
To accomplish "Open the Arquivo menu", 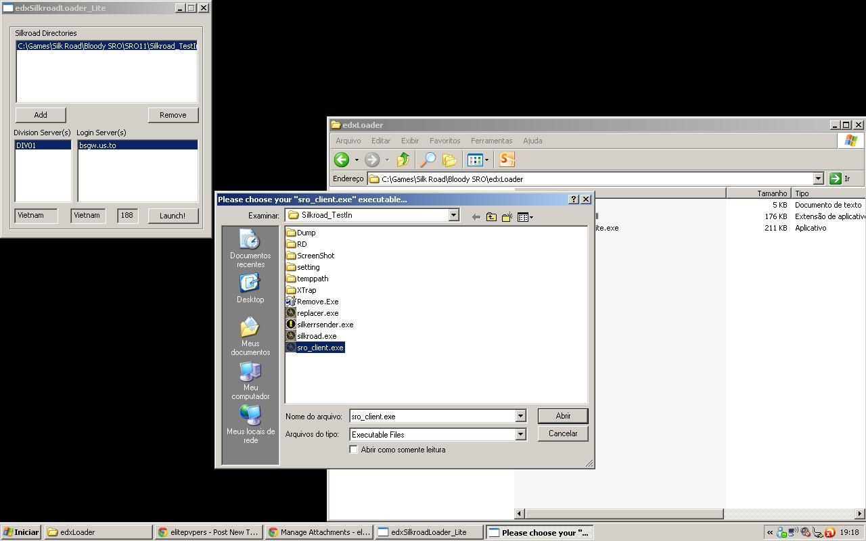I will coord(348,141).
